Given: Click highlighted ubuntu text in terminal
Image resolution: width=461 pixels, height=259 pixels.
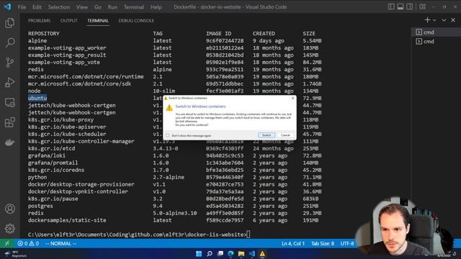Looking at the screenshot, I should pos(37,98).
